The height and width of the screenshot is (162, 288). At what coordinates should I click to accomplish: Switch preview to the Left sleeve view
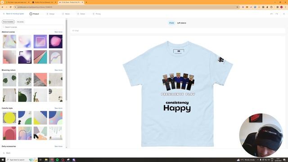(x=181, y=23)
